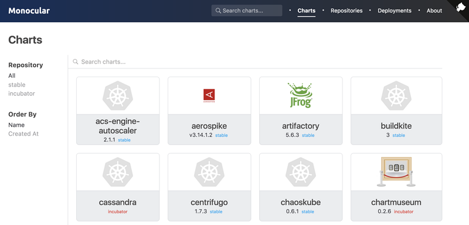469x225 pixels.
Task: Click the magnifier icon in header search
Action: (219, 11)
